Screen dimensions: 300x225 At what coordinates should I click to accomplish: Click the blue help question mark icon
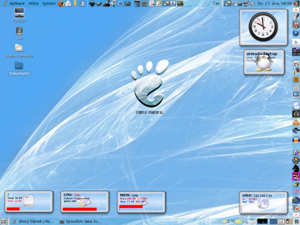82,4
